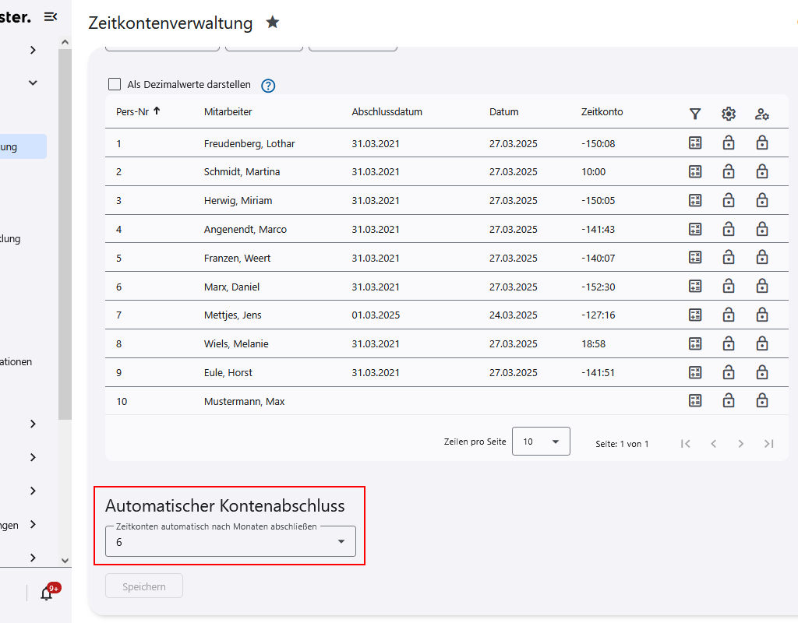Click the calculator icon for Mustermann, Max
The image size is (798, 623).
coord(695,400)
